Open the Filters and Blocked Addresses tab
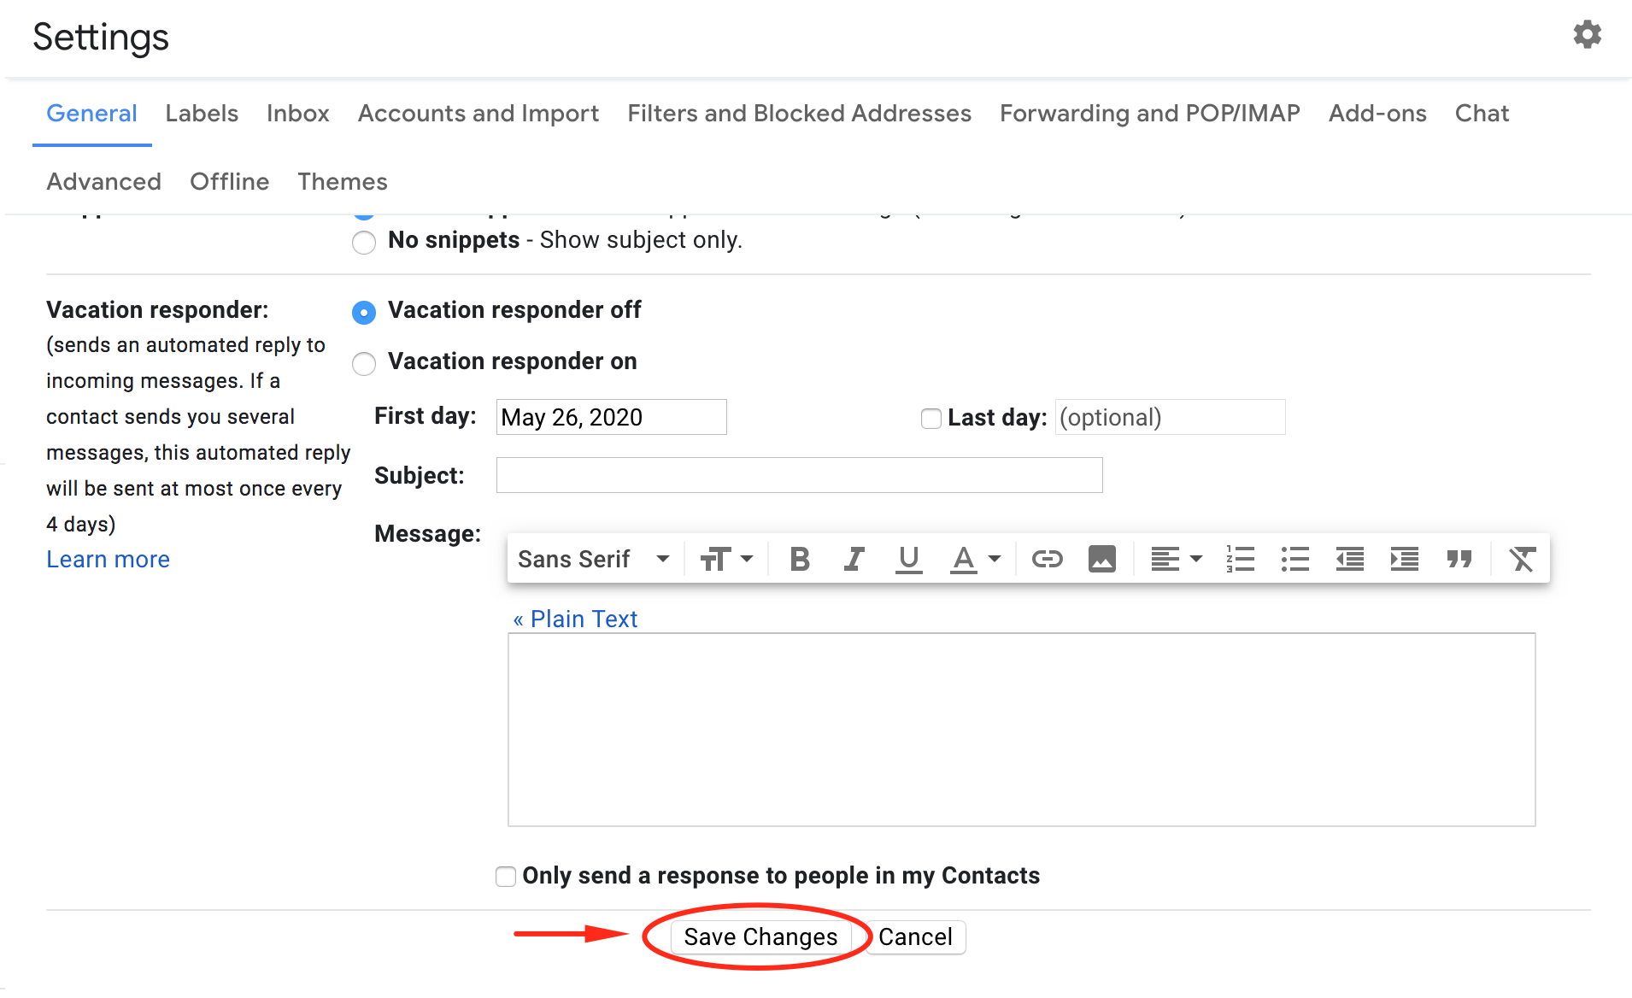The image size is (1632, 998). 798,113
